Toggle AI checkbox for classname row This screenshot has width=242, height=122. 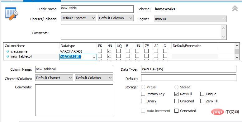pos(156,51)
